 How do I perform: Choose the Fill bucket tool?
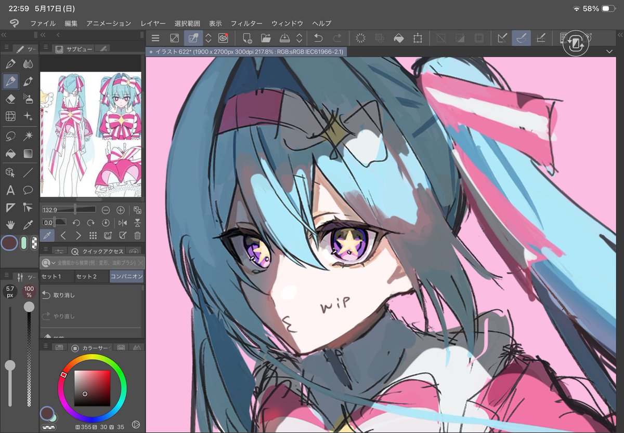(10, 154)
